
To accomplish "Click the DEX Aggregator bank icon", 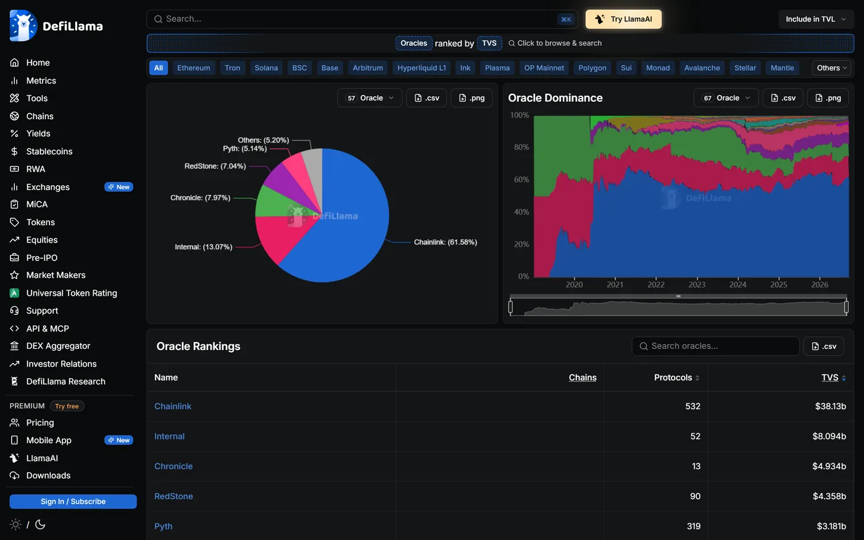I will pyautogui.click(x=14, y=346).
